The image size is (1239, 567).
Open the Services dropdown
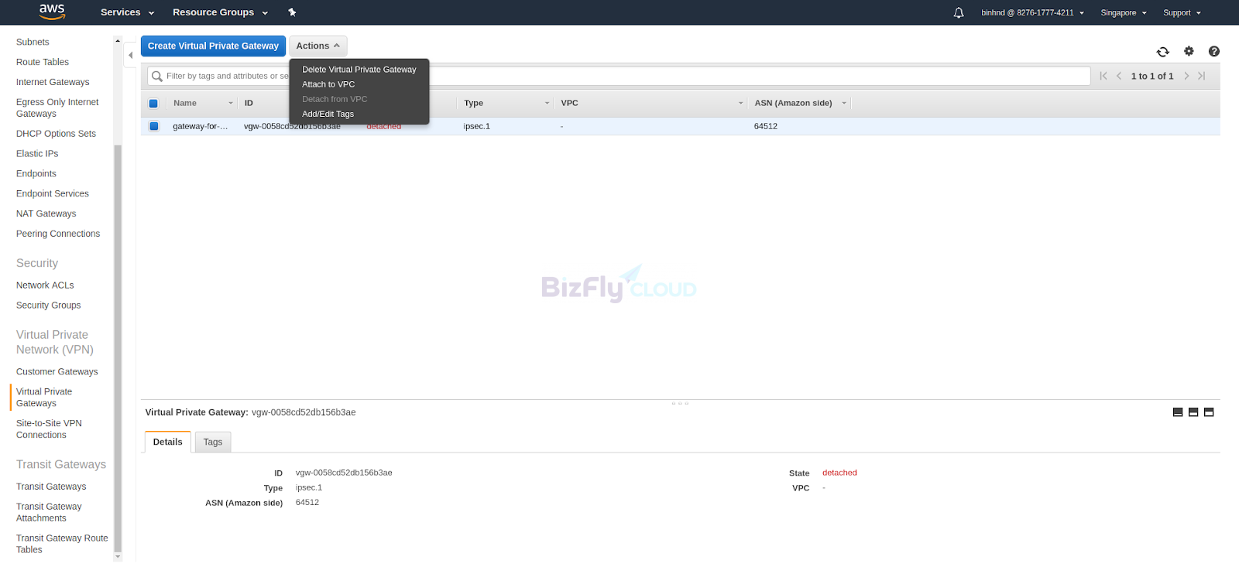coord(128,12)
